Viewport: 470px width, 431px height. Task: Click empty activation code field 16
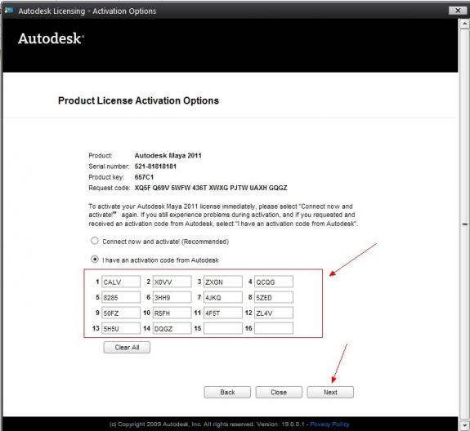(274, 328)
